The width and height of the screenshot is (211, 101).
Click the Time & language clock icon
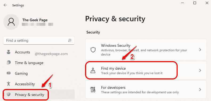9,63
